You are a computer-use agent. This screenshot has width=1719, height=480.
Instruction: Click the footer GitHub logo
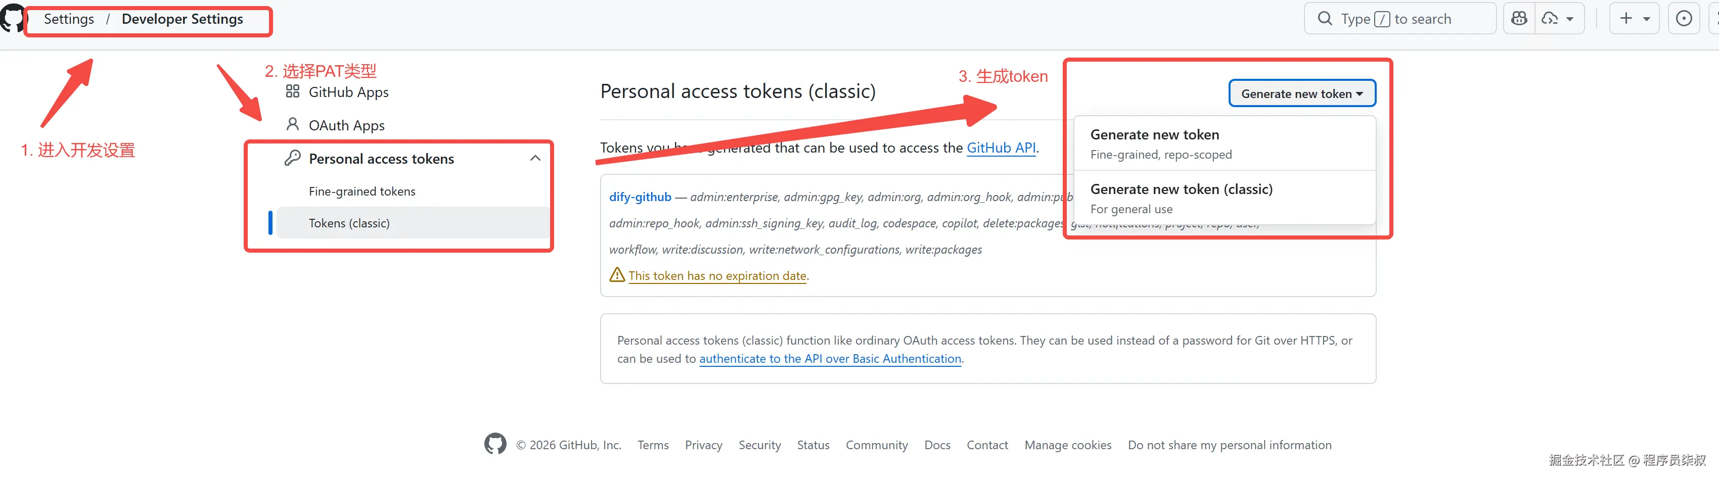pos(495,444)
